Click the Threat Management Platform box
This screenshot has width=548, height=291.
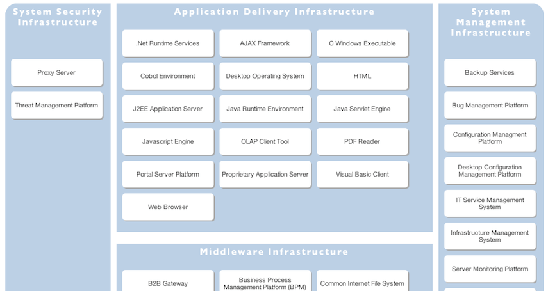(x=56, y=106)
